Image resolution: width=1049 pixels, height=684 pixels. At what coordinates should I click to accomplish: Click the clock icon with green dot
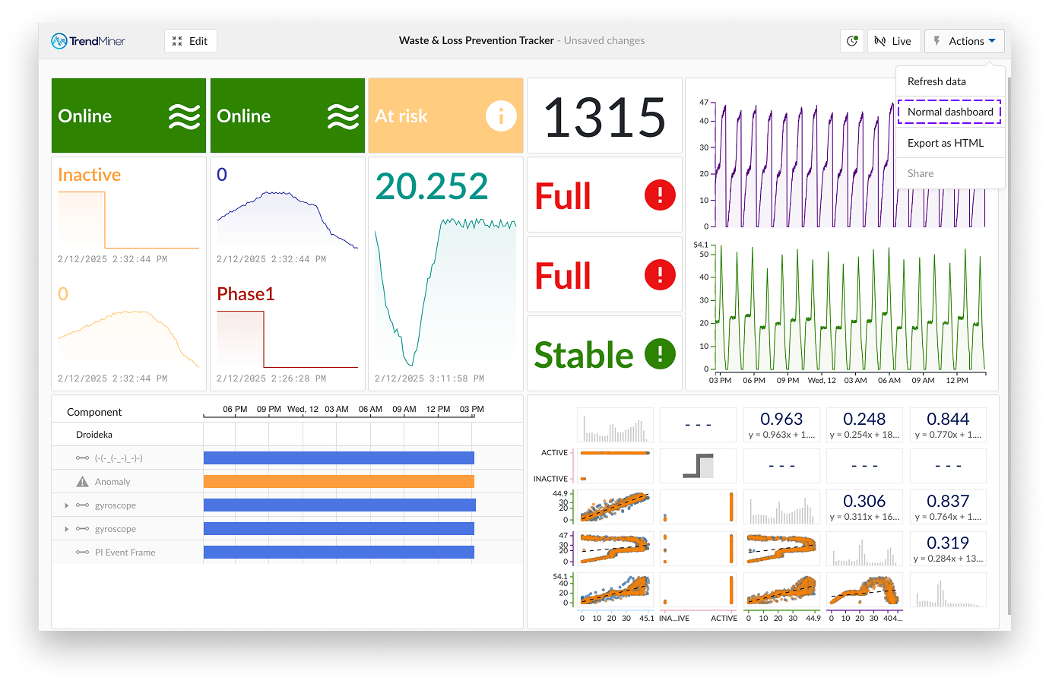[x=851, y=40]
